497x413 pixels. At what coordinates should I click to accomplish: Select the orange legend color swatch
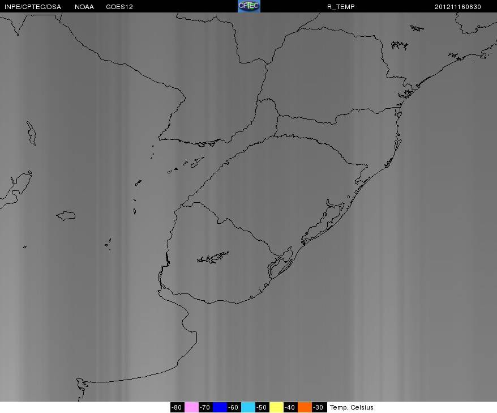click(305, 407)
